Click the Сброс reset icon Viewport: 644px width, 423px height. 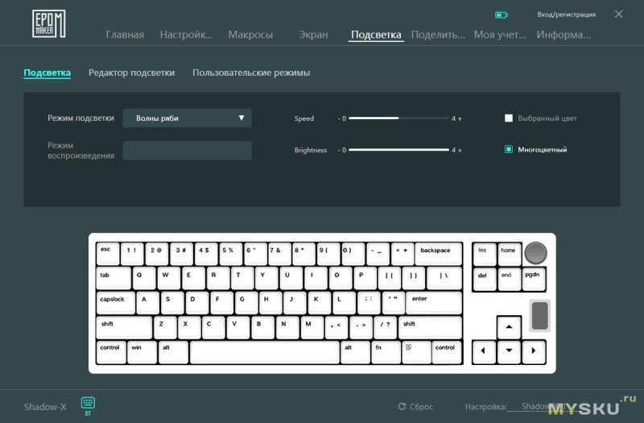coord(402,407)
